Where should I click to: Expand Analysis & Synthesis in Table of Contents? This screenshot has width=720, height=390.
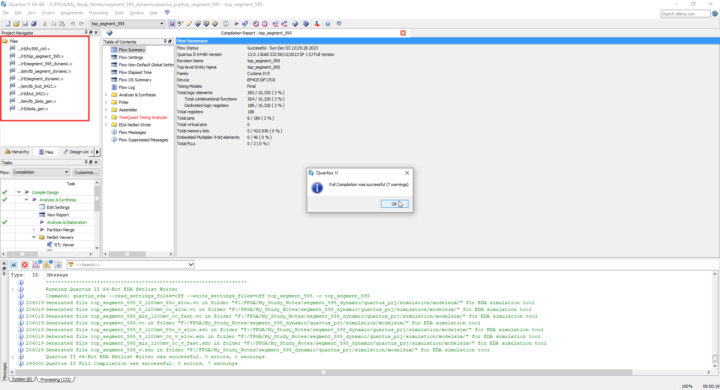pyautogui.click(x=106, y=95)
